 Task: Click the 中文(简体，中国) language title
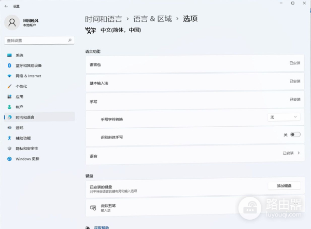point(121,30)
